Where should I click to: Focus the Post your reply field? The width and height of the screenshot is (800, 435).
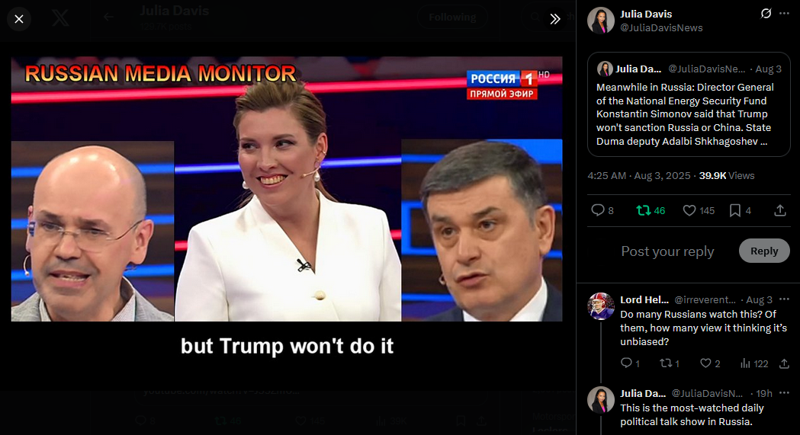[667, 251]
